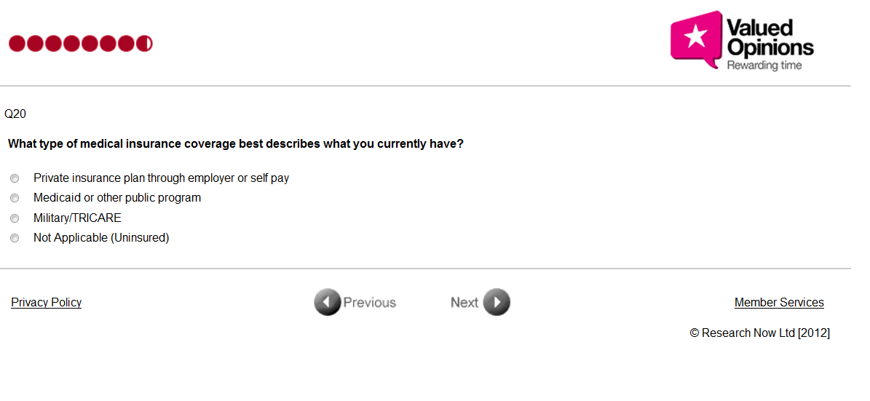Click the "Private insurance plan" option label text
The width and height of the screenshot is (870, 401).
[161, 178]
